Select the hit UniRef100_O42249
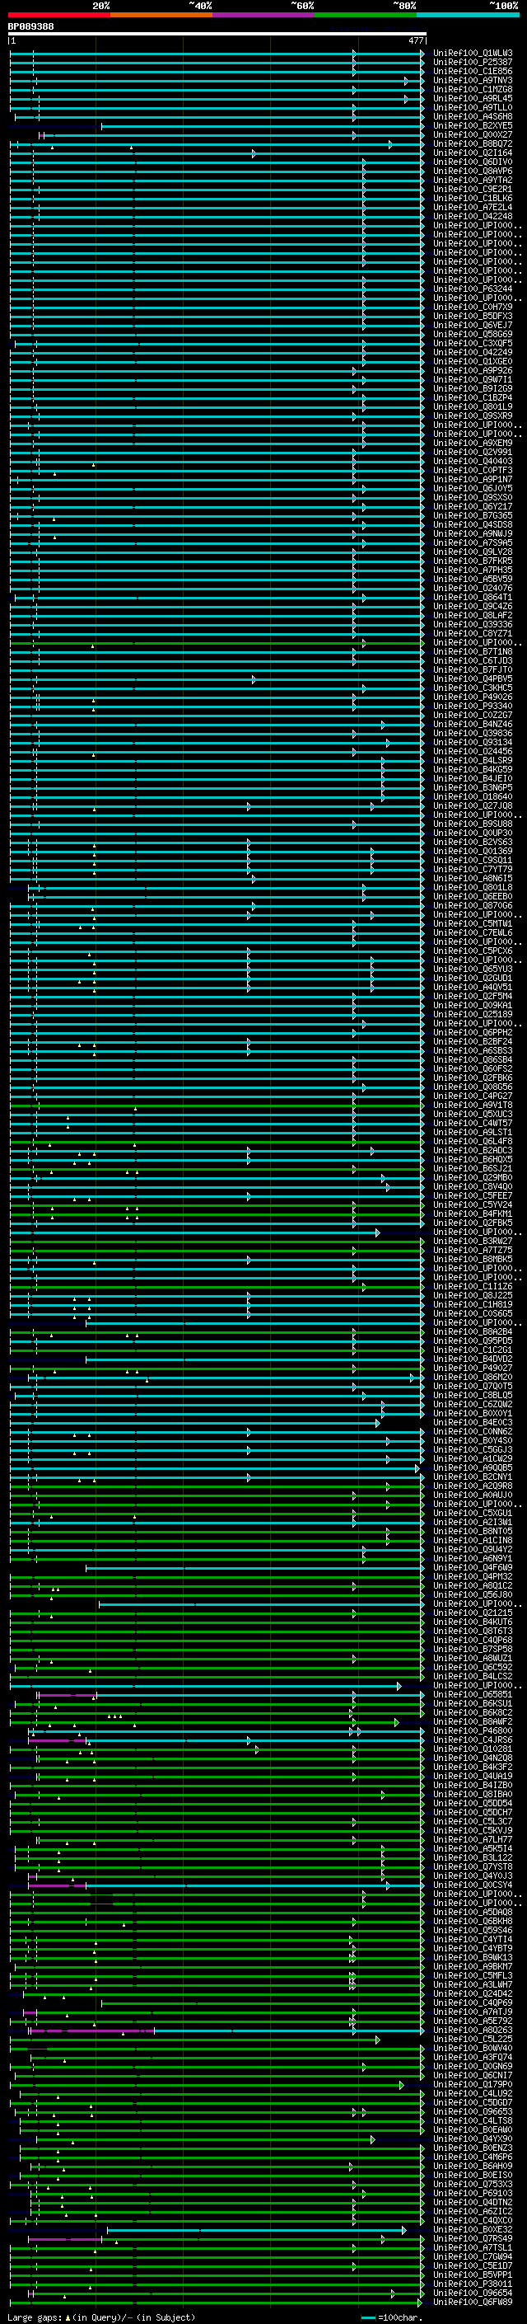Screen dimensions: 527x2324 point(473,352)
